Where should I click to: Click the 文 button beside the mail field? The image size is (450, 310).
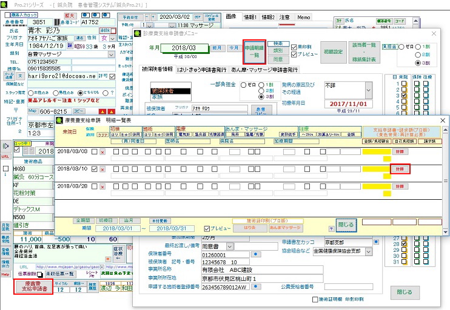point(20,76)
